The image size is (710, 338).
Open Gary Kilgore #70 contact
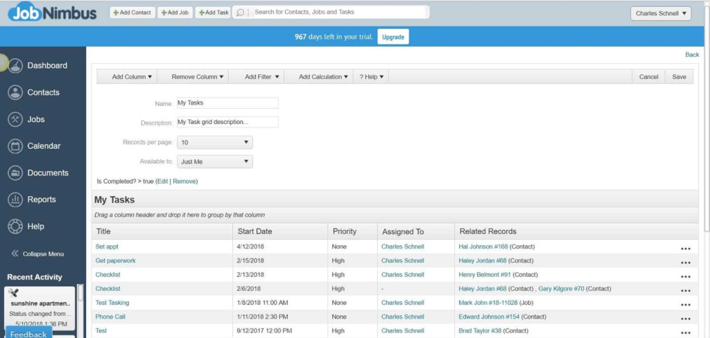tap(561, 289)
